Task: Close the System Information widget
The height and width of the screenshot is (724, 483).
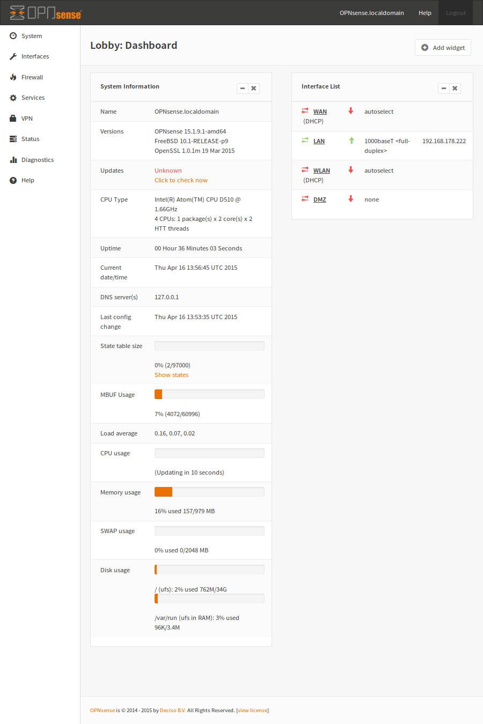Action: [254, 88]
